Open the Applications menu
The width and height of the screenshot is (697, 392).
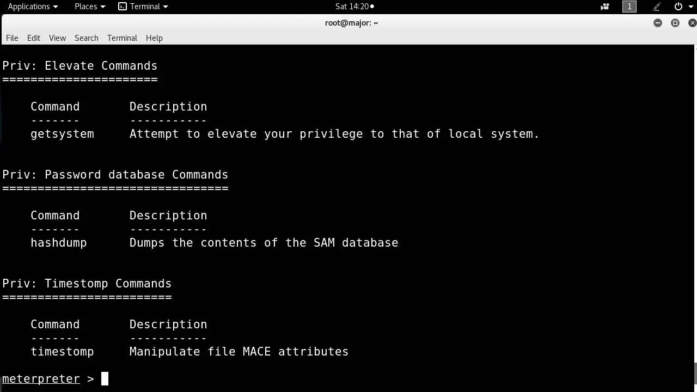33,7
